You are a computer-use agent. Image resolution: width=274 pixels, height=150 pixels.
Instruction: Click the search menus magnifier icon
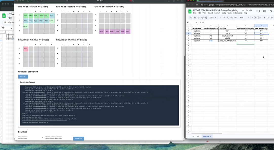(x=191, y=18)
